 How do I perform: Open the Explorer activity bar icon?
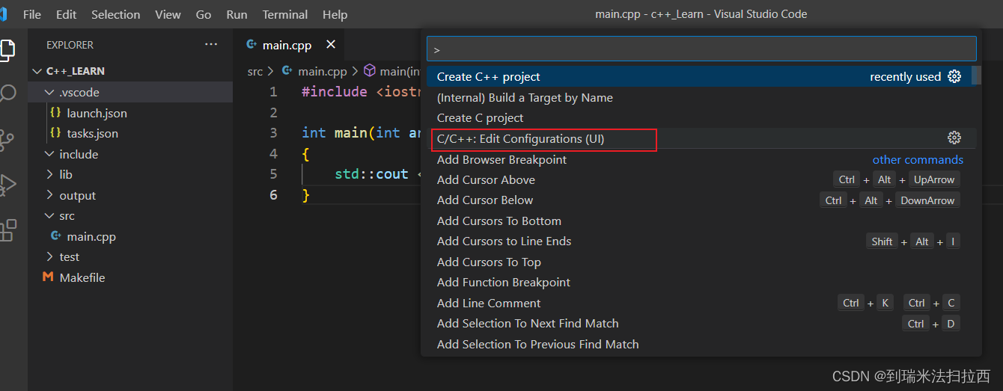coord(7,50)
